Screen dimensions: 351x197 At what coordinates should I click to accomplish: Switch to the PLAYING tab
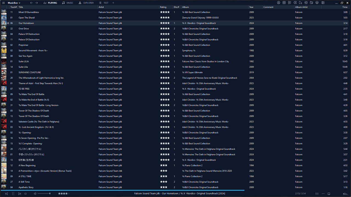[x=50, y=3]
